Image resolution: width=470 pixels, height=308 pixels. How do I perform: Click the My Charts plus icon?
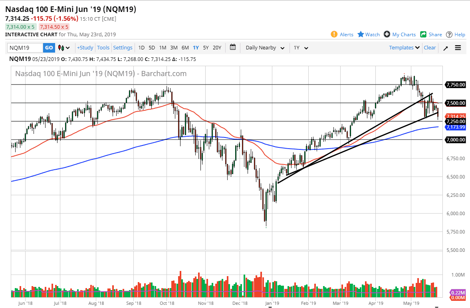pyautogui.click(x=387, y=34)
